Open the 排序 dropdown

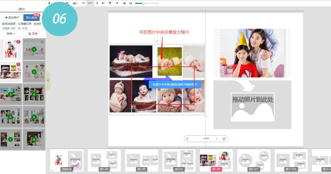(x=11, y=34)
